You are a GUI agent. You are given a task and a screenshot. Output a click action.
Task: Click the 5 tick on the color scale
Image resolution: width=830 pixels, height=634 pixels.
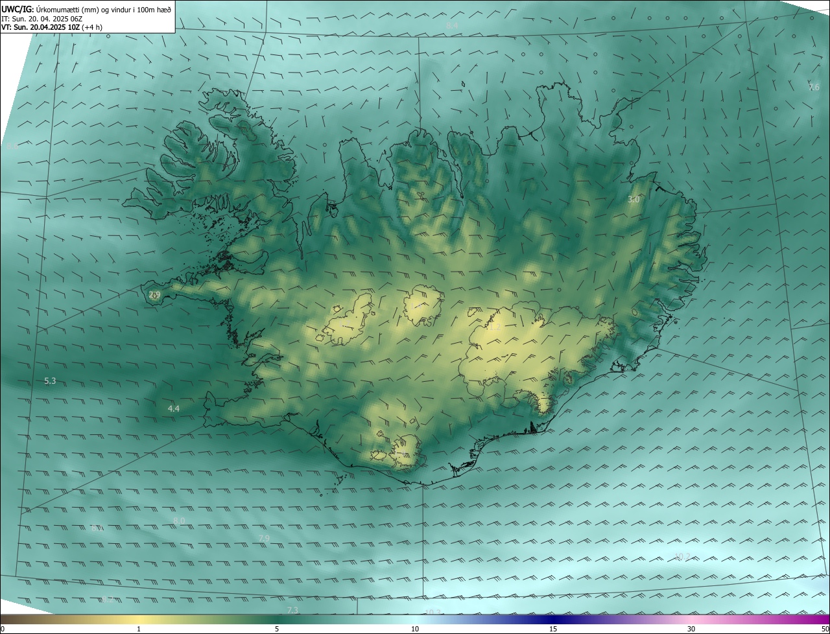pos(277,629)
